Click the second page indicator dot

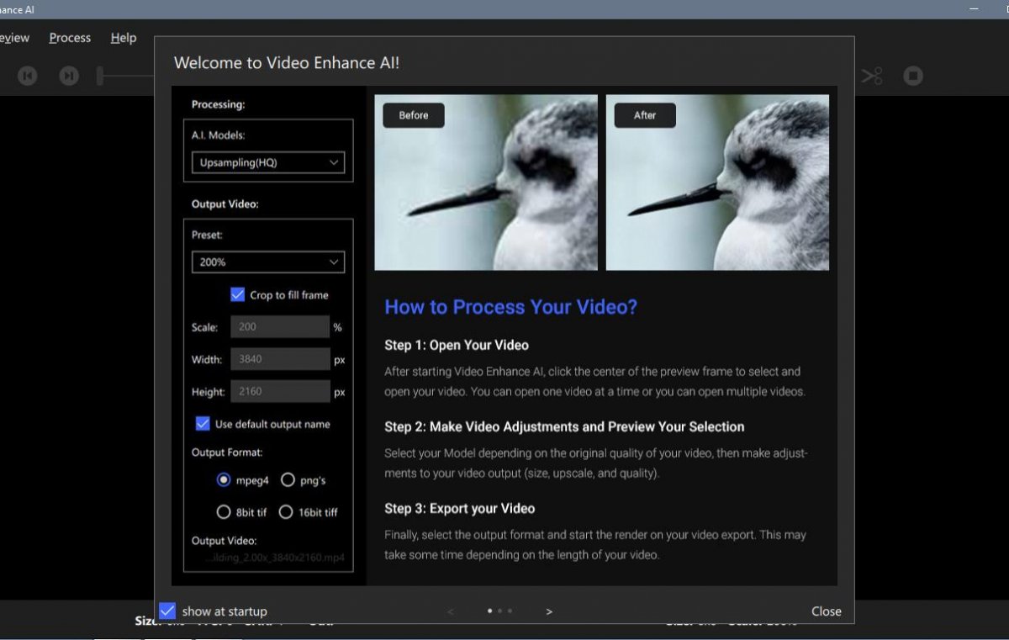pos(500,611)
